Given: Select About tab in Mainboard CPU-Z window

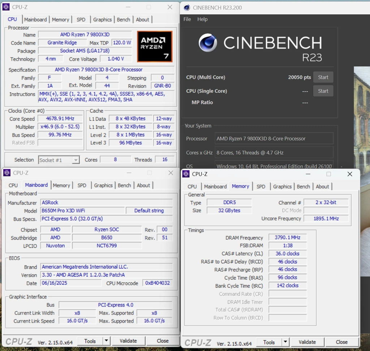Looking at the screenshot, I should [x=143, y=185].
